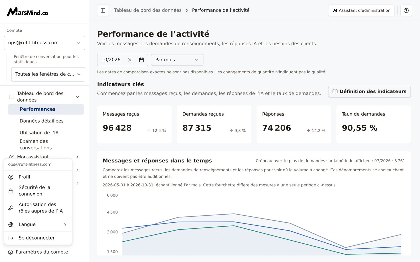Open the Par mois granularity dropdown
Image resolution: width=420 pixels, height=262 pixels.
177,60
